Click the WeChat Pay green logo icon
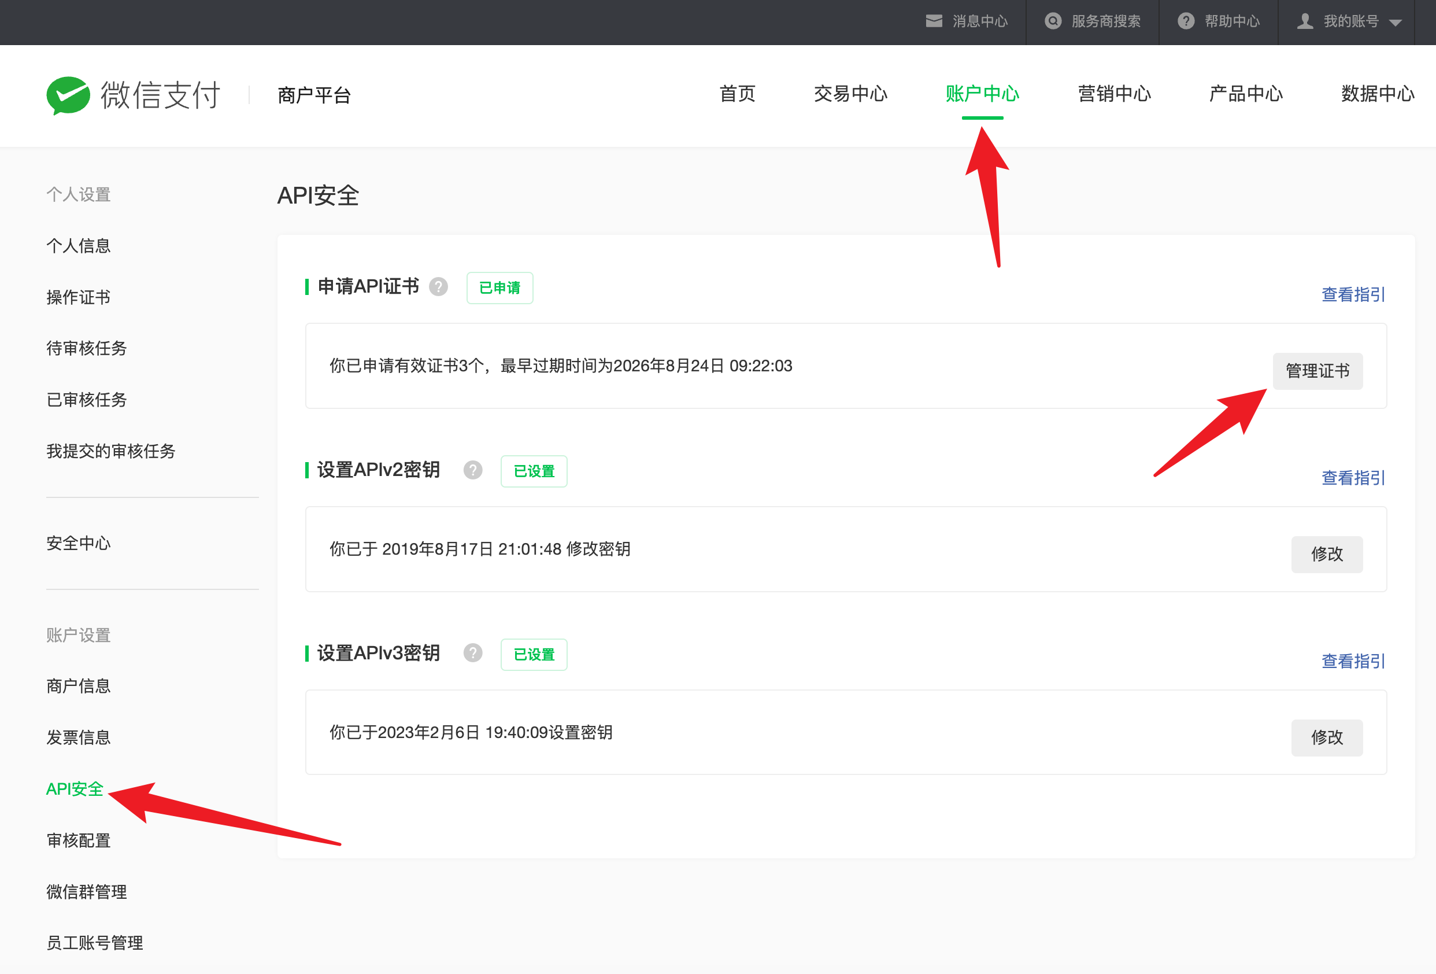This screenshot has height=974, width=1436. pyautogui.click(x=68, y=95)
